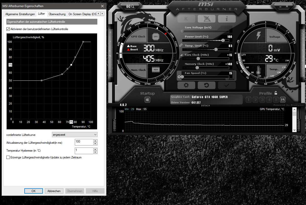Image resolution: width=306 pixels, height=205 pixels.
Task: Minimize the Afterburner window
Action: [x=280, y=7]
